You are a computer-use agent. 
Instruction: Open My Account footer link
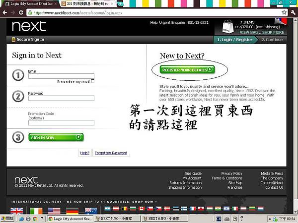click(192, 178)
